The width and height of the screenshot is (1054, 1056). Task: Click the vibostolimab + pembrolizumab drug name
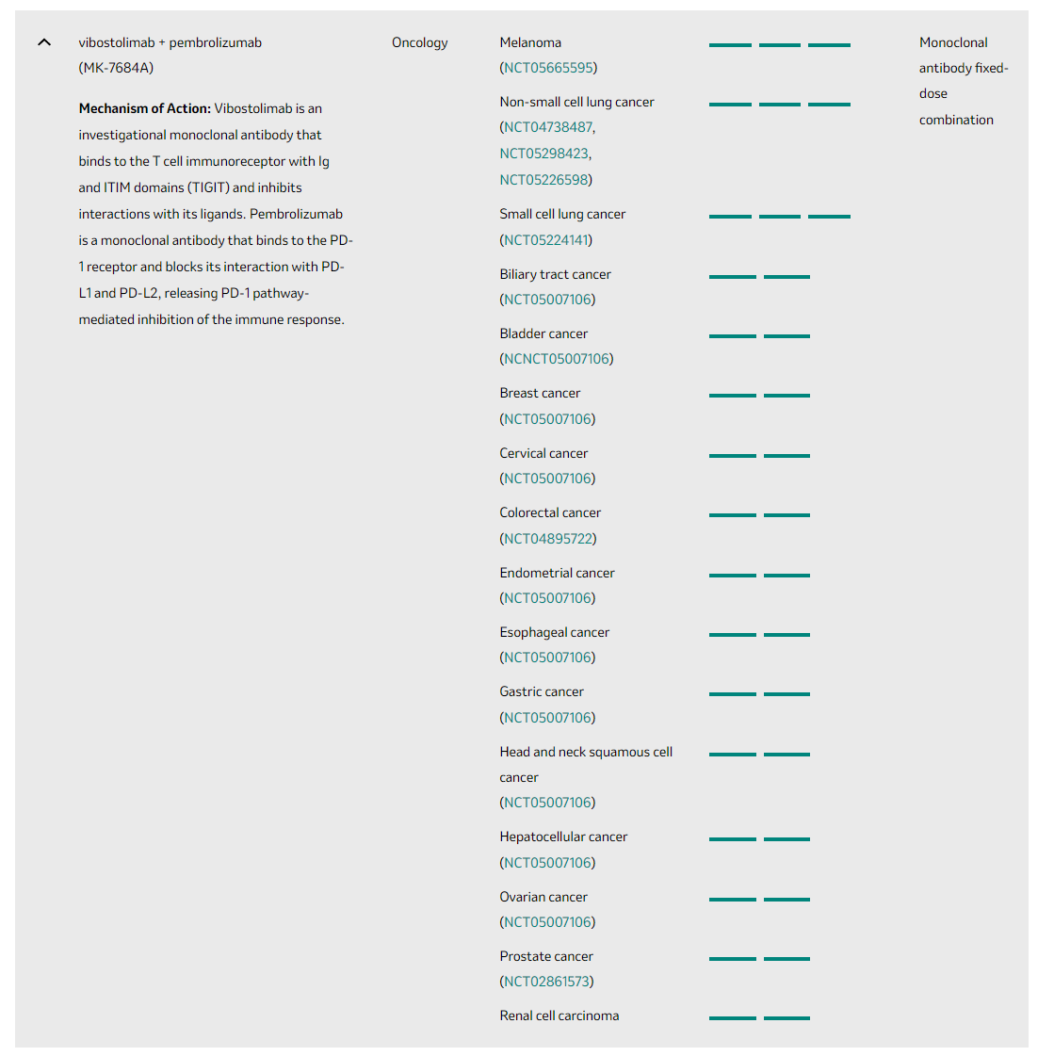coord(170,42)
